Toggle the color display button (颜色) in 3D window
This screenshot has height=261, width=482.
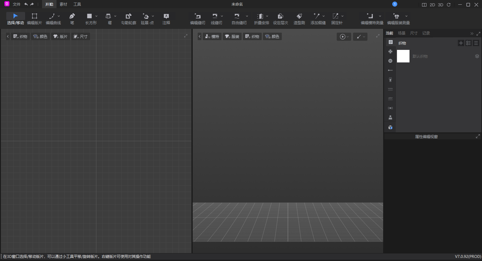(x=272, y=36)
